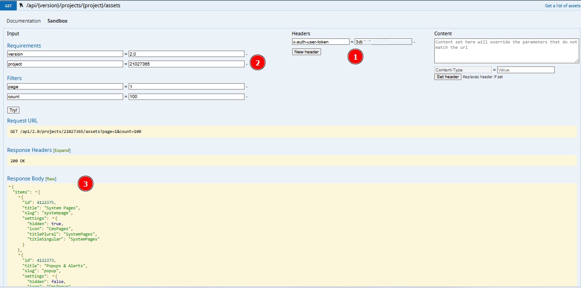Image resolution: width=581 pixels, height=288 pixels.
Task: Collapse the "items" array triangle
Action: pyautogui.click(x=36, y=192)
